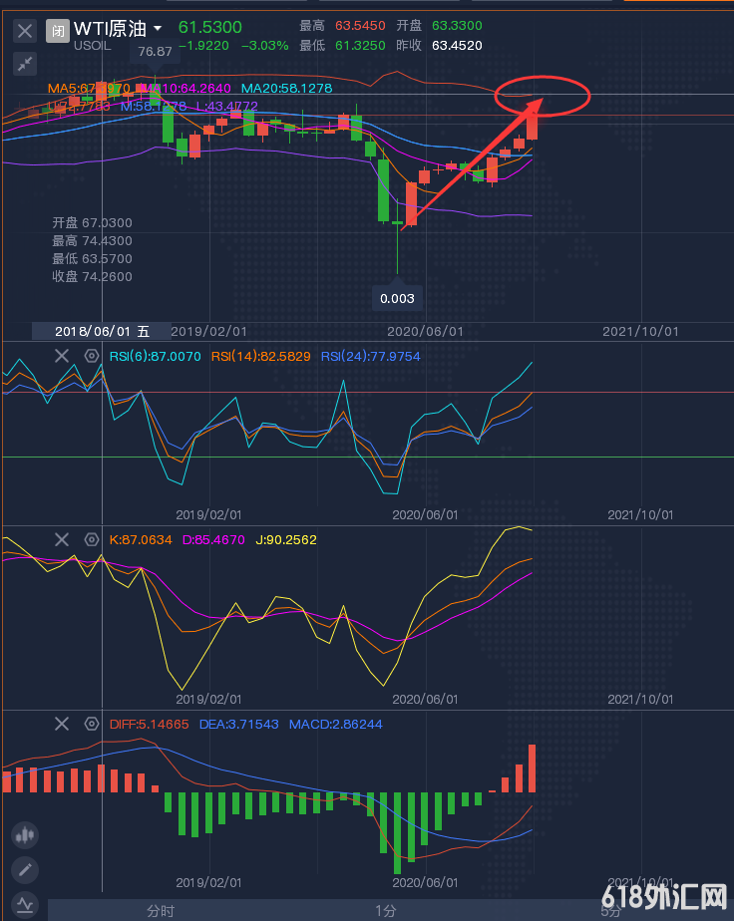Screen dimensions: 734x921
Task: Click the 76.87 high price marker
Action: click(x=156, y=52)
